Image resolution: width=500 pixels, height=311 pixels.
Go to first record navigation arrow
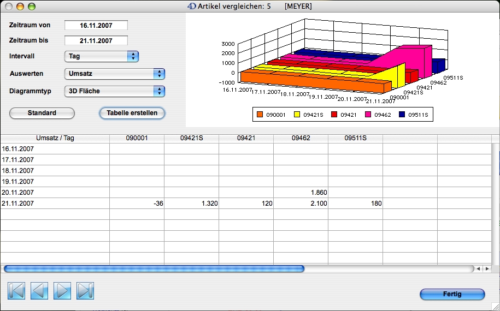coord(16,290)
